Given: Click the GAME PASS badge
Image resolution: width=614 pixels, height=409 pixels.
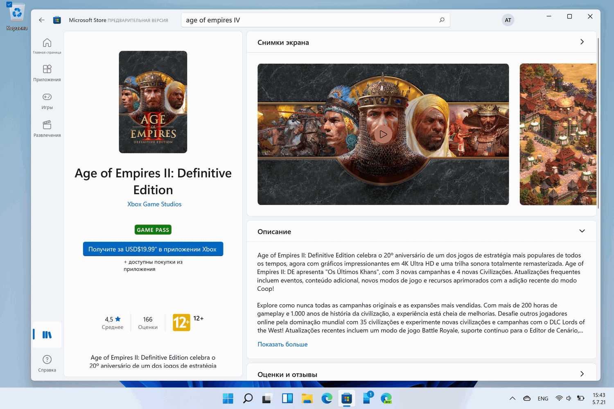Looking at the screenshot, I should (153, 230).
